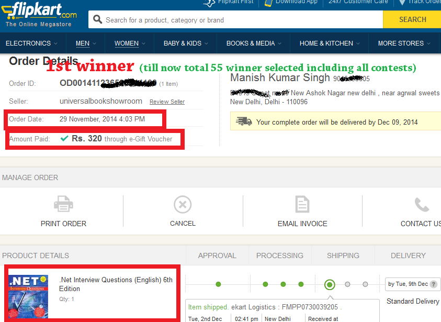Image resolution: width=441 pixels, height=322 pixels.
Task: Expand the WOMEN dropdown chevron
Action: click(143, 43)
